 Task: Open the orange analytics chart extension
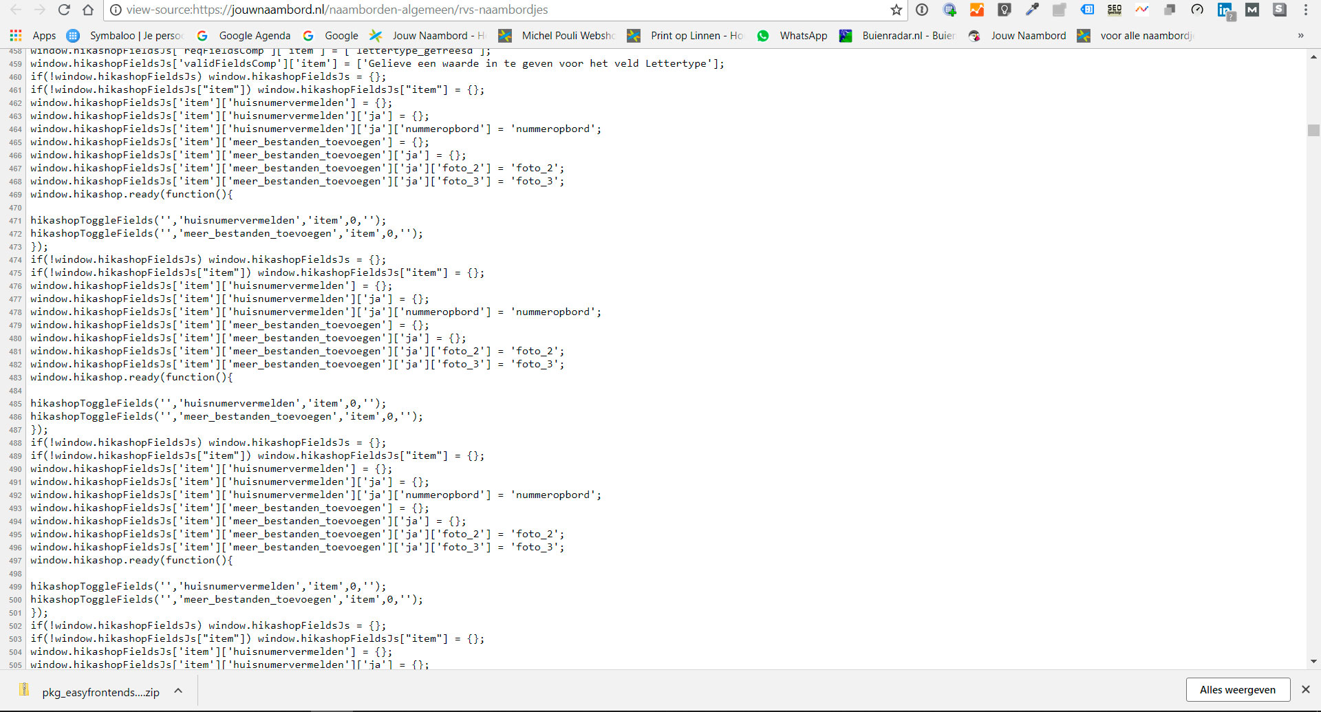coord(977,10)
